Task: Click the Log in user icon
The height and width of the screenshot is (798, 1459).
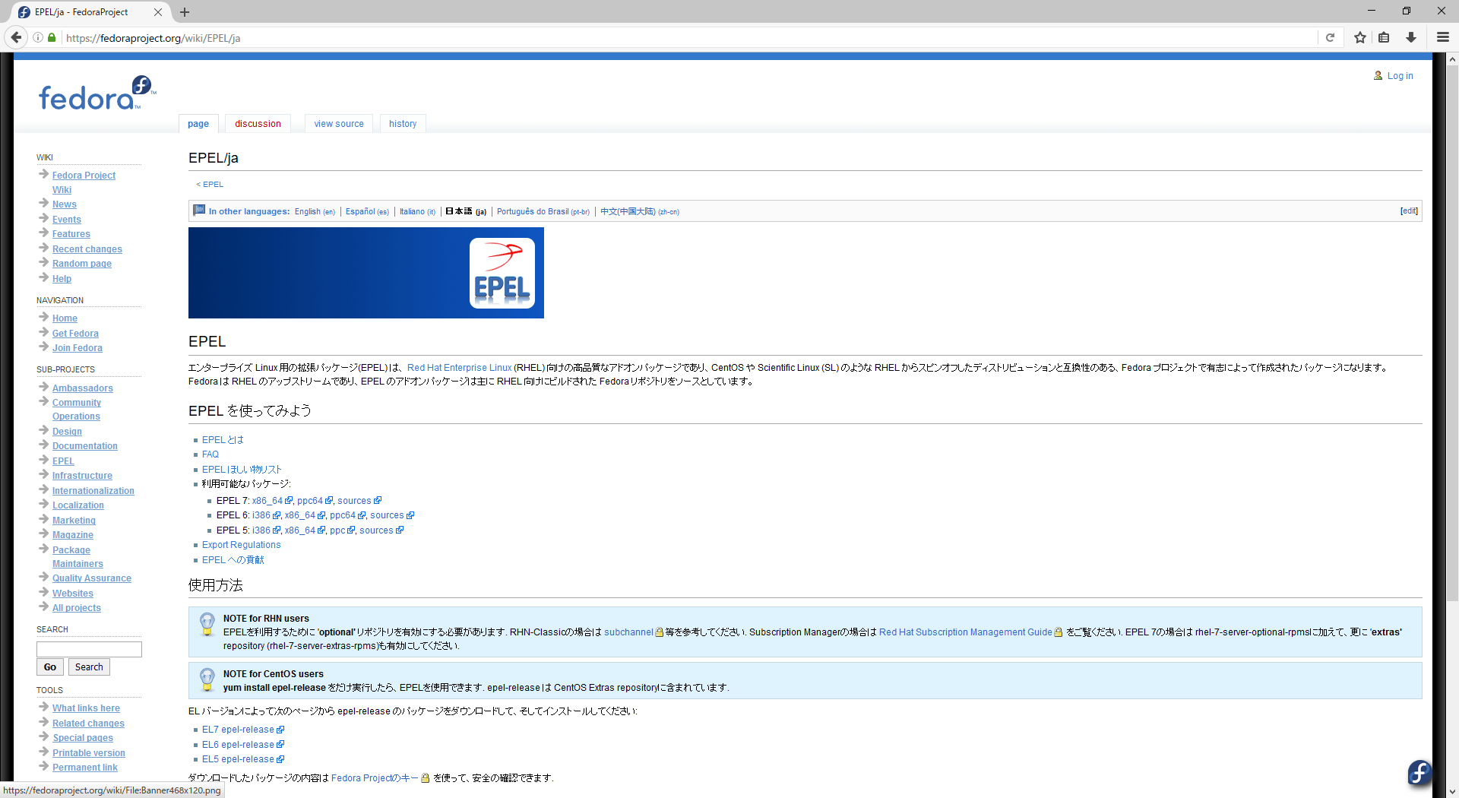Action: [x=1378, y=75]
